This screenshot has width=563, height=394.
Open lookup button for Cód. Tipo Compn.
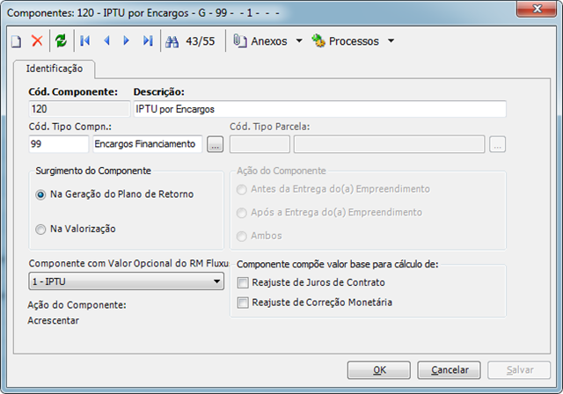click(215, 144)
